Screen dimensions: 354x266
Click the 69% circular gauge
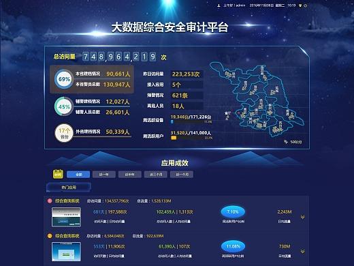pos(64,79)
